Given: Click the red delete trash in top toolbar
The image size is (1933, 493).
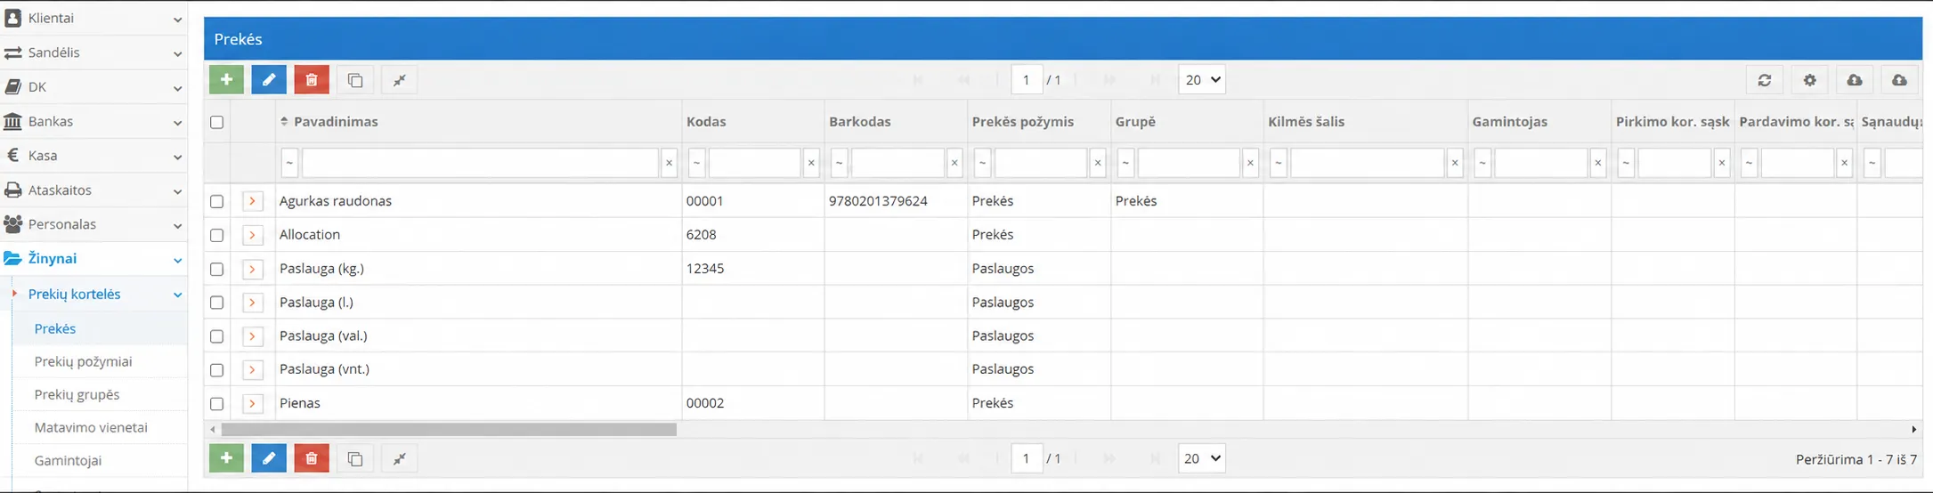Looking at the screenshot, I should 312,80.
